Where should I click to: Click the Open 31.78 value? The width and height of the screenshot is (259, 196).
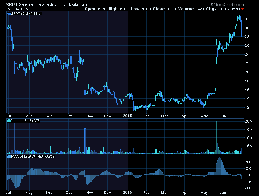coord(96,9)
